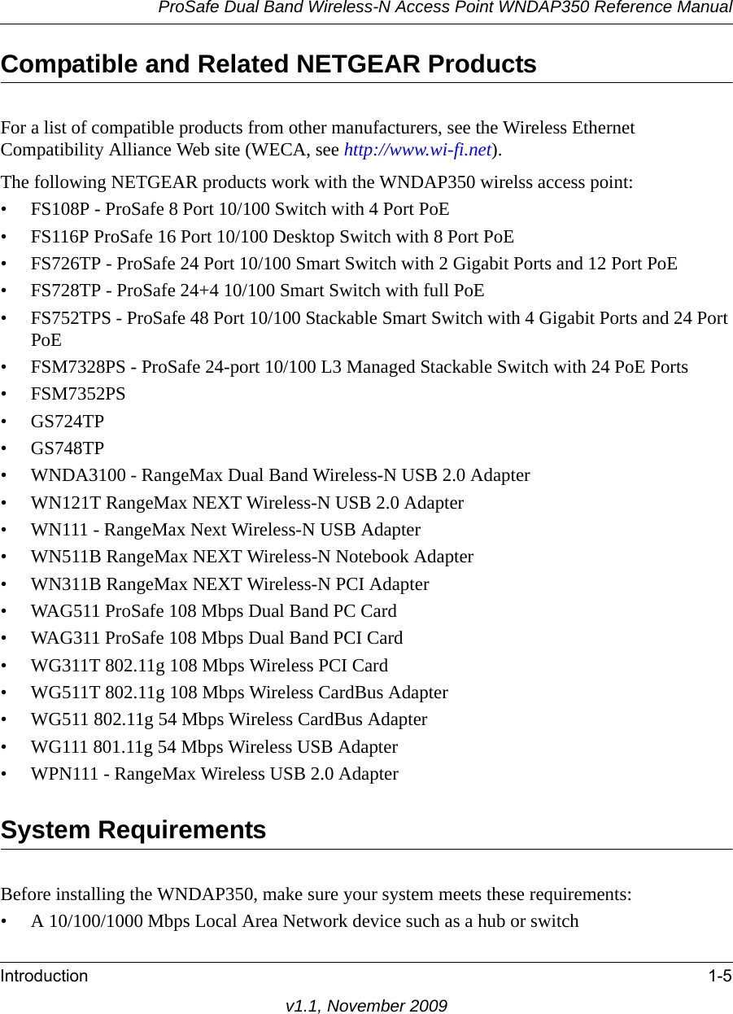733x1014 pixels.
Task: Select the WG111 54 Mbps USB Adapter entry
Action: [215, 747]
